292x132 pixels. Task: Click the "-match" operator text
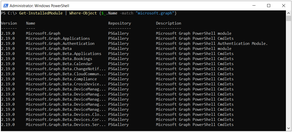coord(126,13)
